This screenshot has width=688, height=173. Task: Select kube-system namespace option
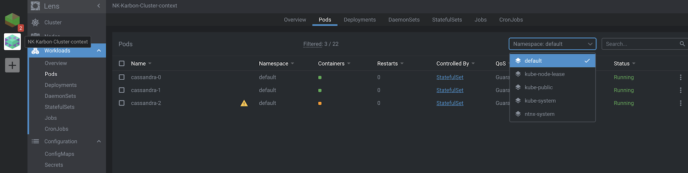pos(553,100)
